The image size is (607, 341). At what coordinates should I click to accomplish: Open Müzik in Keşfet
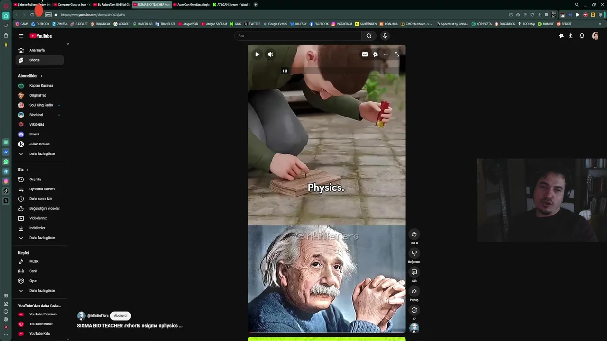(x=40, y=261)
